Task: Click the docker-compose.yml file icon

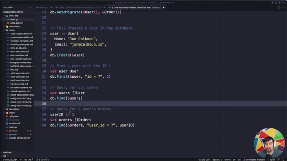Action: (x=7, y=138)
